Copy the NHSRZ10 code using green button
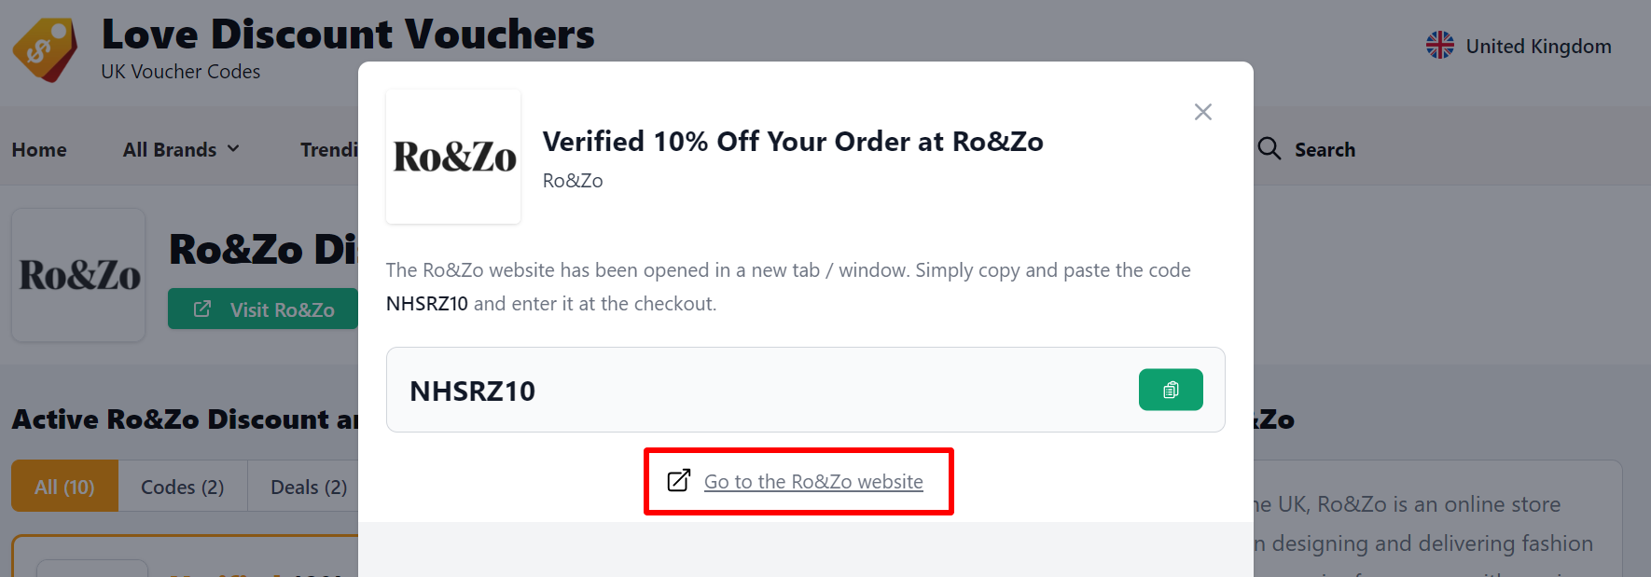This screenshot has width=1651, height=577. coord(1170,390)
